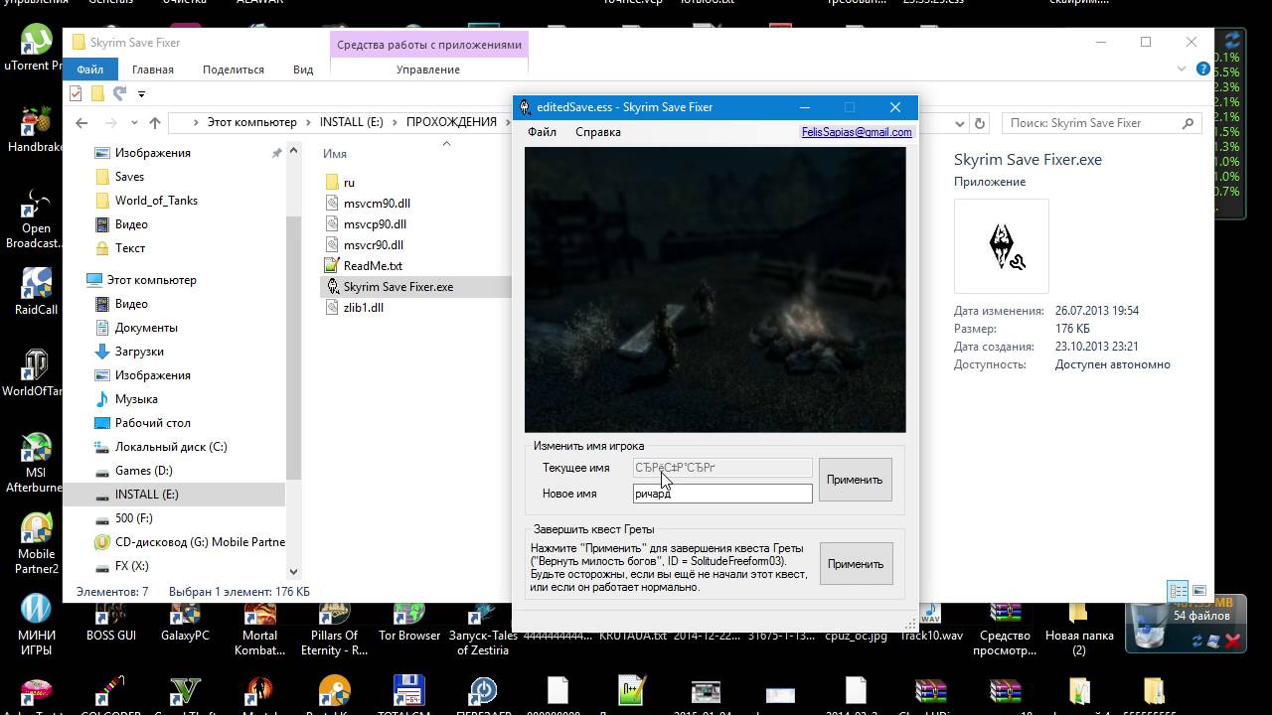Select Рабочий стол in the navigation pane
Viewport: 1272px width, 715px height.
coord(153,423)
